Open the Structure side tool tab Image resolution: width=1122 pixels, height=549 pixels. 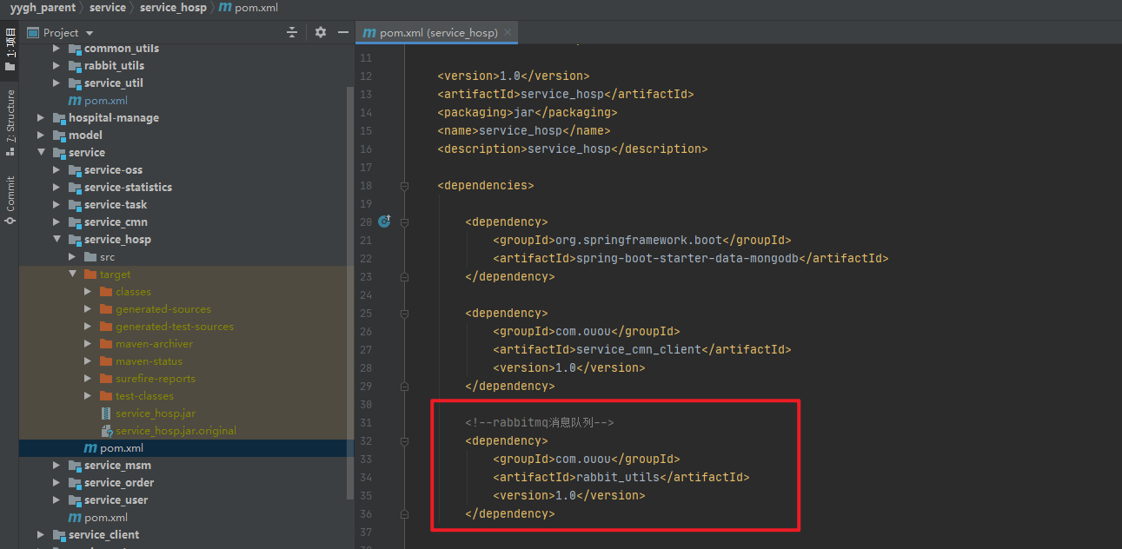pyautogui.click(x=10, y=122)
